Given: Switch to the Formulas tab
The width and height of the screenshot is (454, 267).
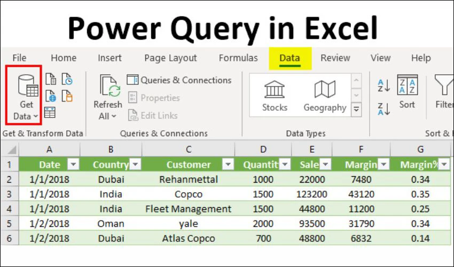Looking at the screenshot, I should [x=238, y=58].
